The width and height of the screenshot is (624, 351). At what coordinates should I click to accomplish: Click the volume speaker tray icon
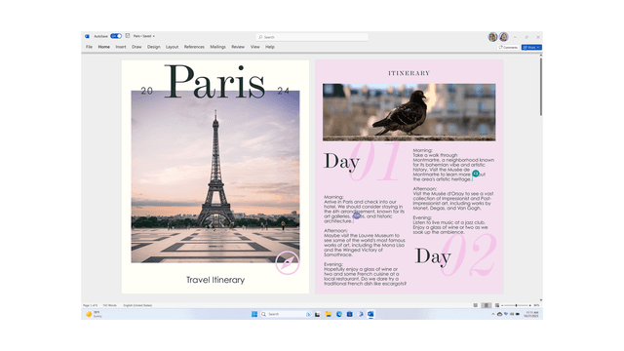click(x=512, y=314)
